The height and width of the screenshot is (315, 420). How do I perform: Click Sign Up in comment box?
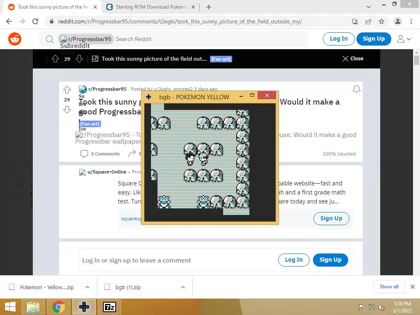click(x=330, y=260)
